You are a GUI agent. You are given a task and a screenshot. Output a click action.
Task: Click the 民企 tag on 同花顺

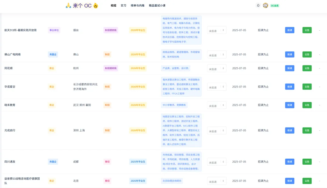coord(52,68)
